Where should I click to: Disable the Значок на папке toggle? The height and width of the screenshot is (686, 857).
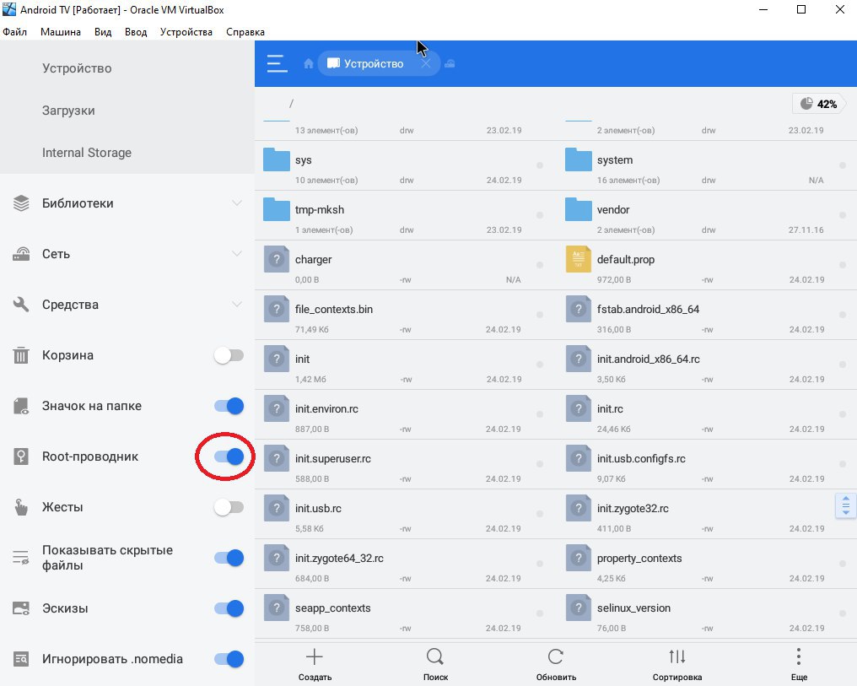tap(229, 406)
